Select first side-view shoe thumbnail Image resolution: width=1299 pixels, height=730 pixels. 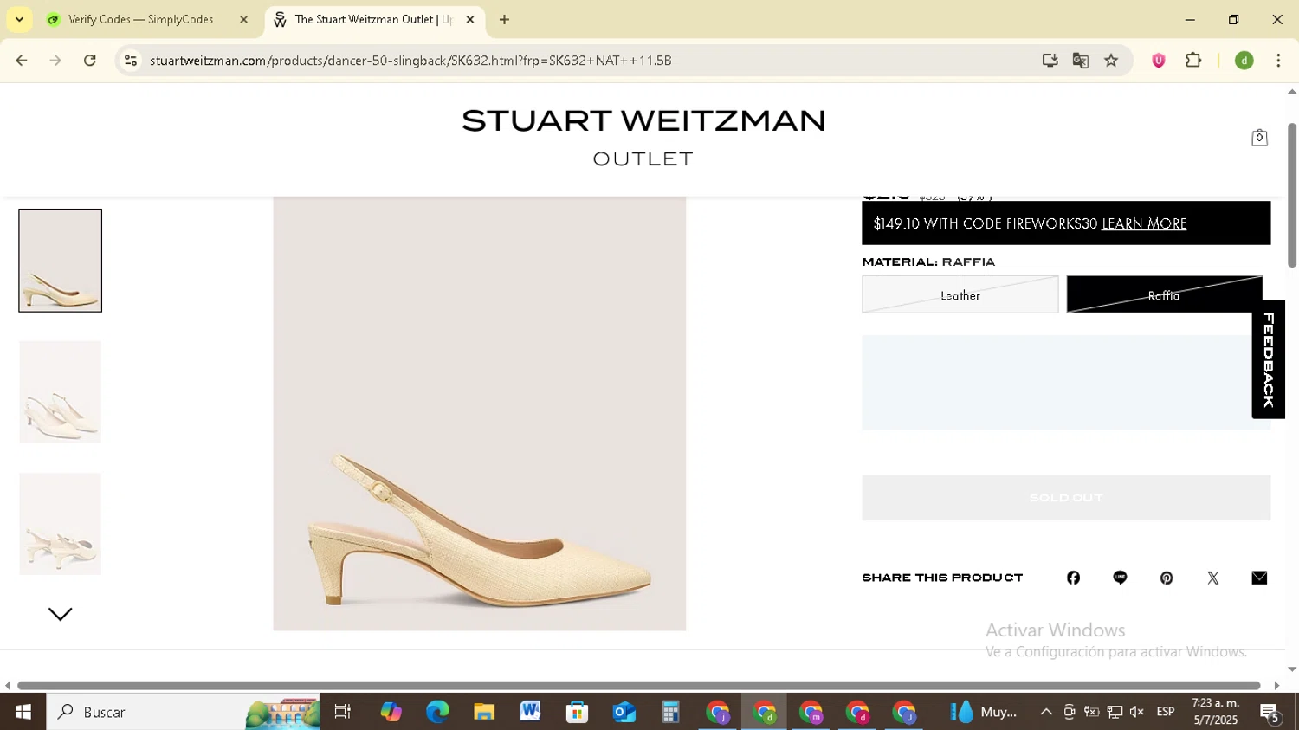61,261
